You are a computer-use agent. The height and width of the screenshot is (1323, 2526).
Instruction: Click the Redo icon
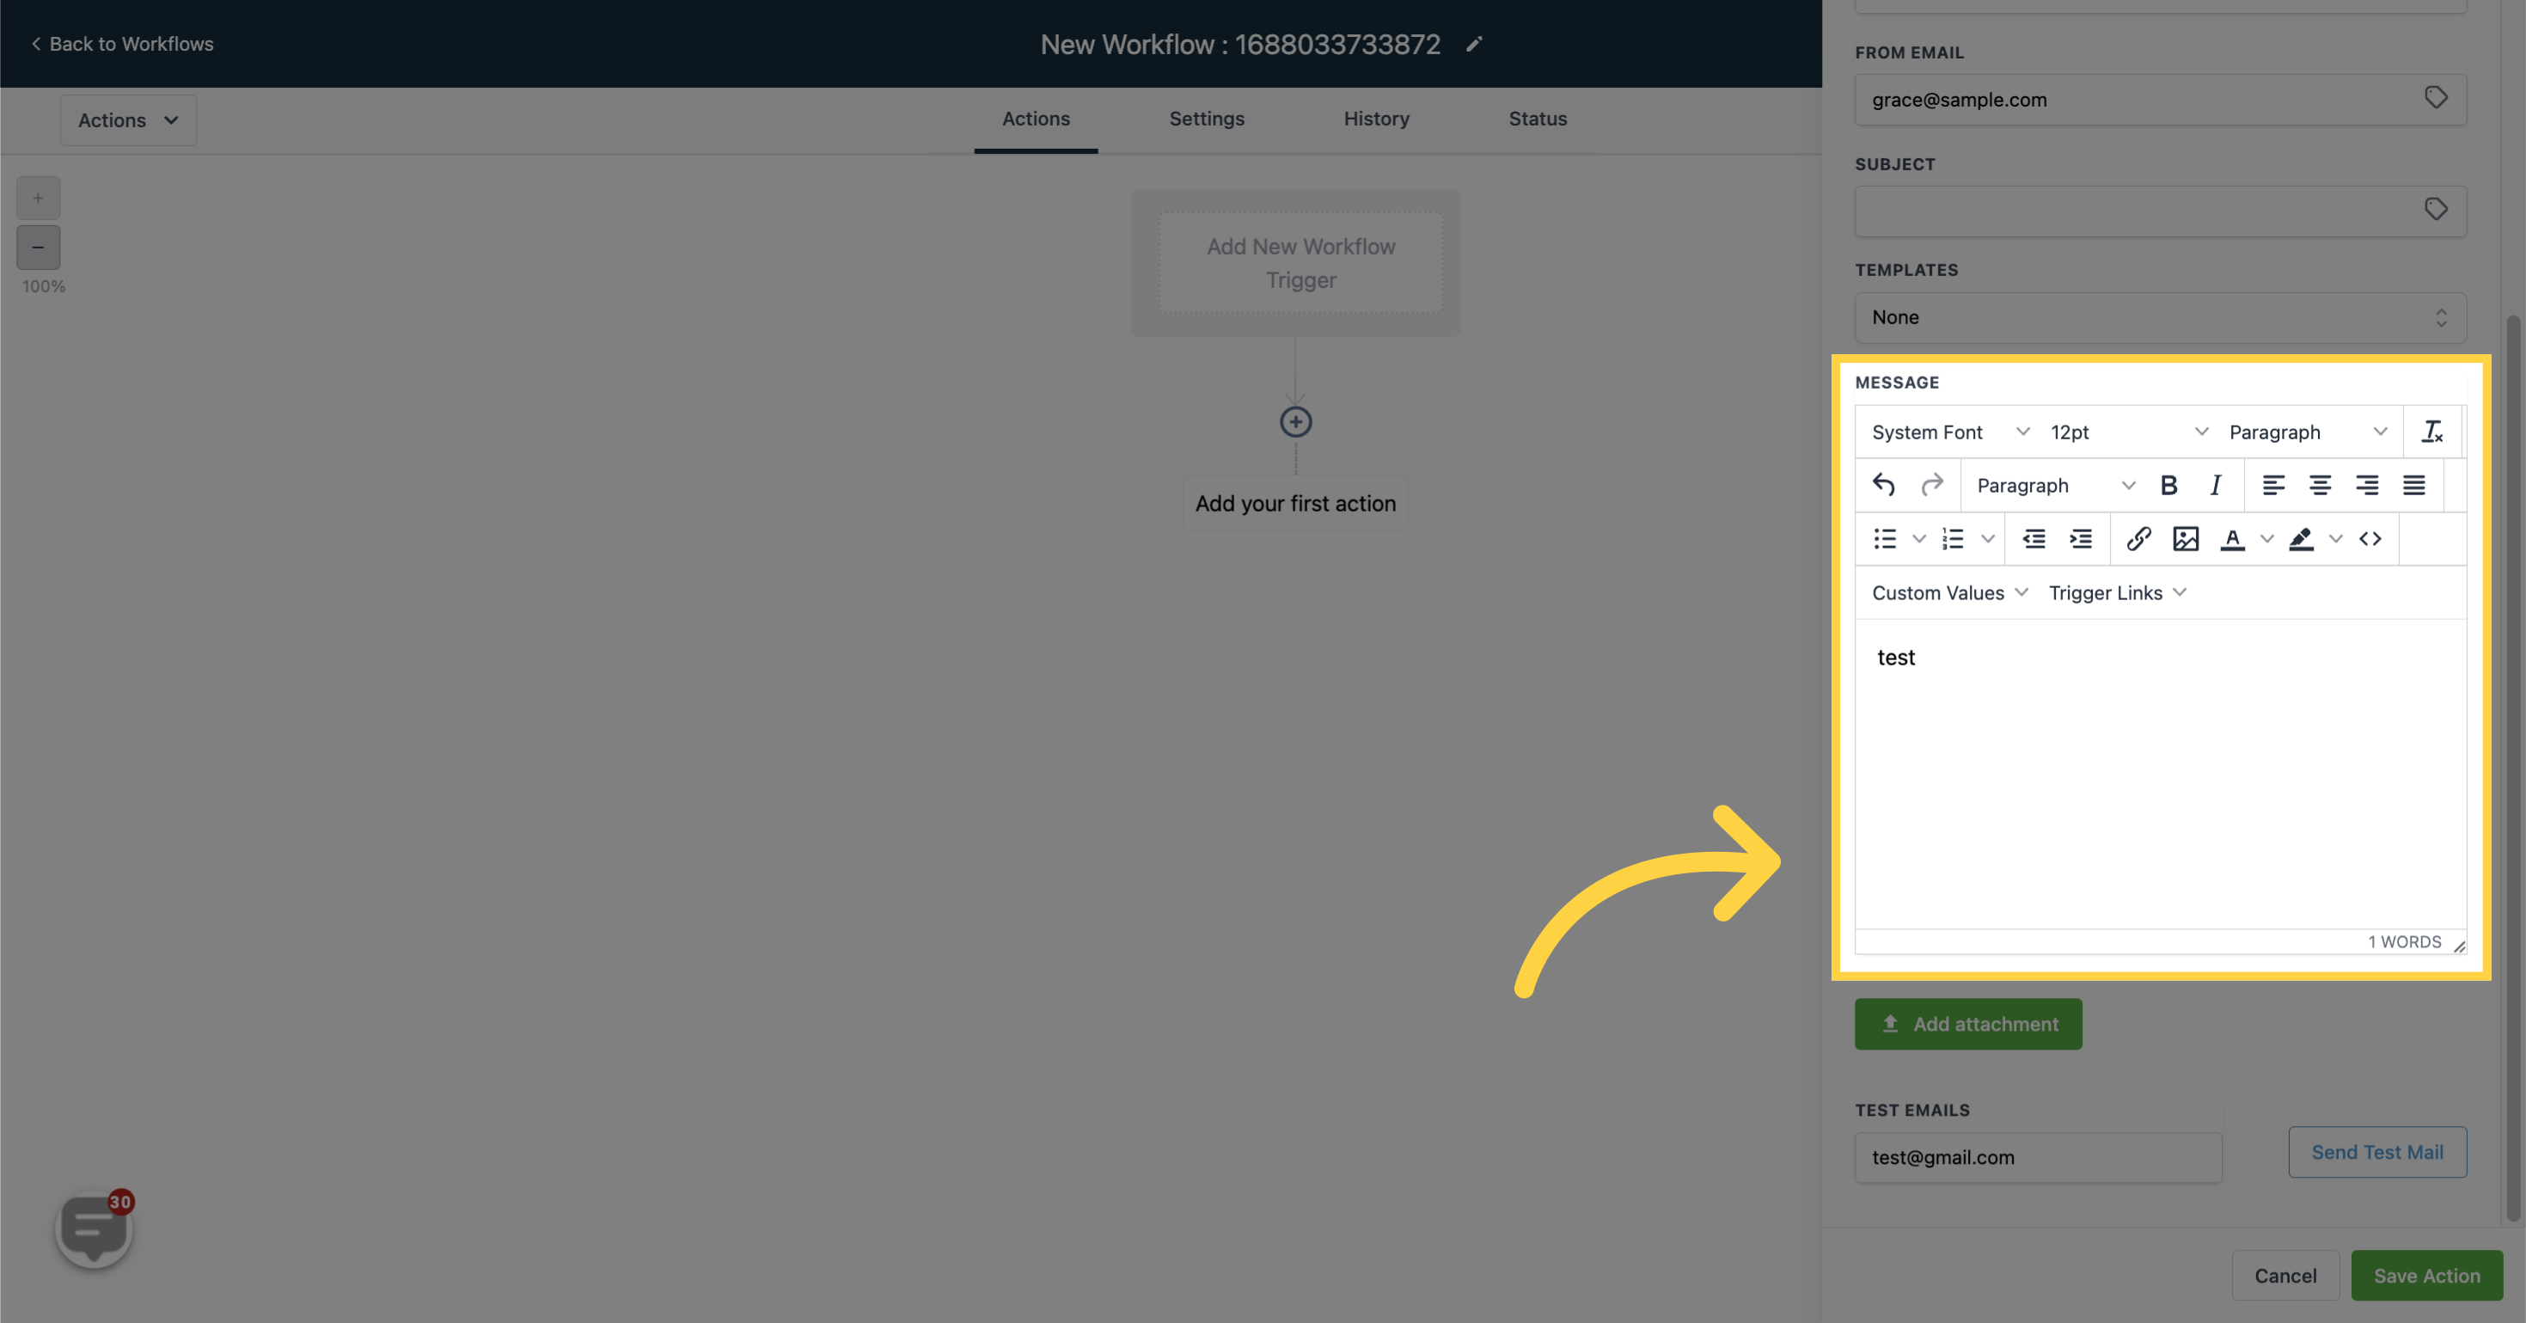click(1931, 485)
